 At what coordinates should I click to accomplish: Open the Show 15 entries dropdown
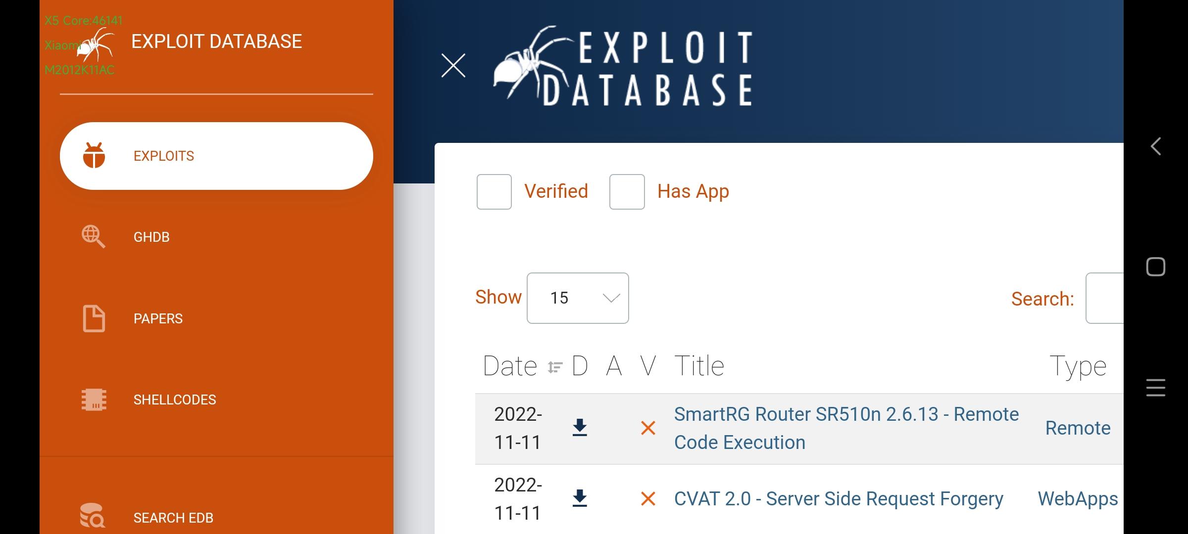[x=578, y=298]
